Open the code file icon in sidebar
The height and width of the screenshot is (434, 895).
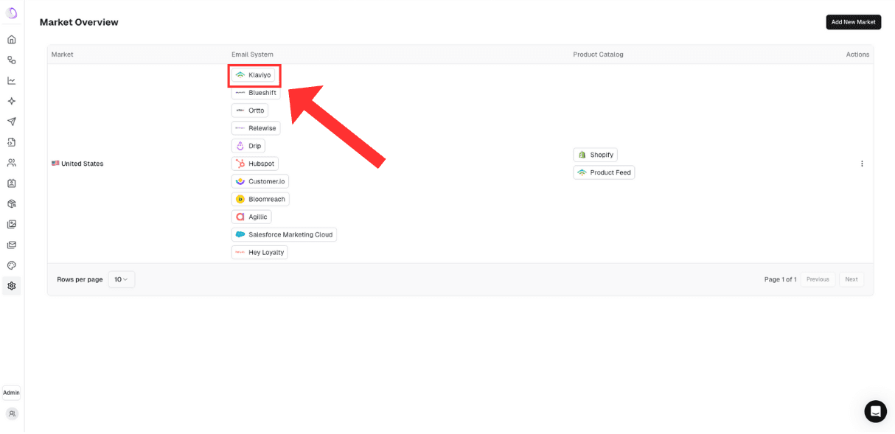click(x=12, y=142)
